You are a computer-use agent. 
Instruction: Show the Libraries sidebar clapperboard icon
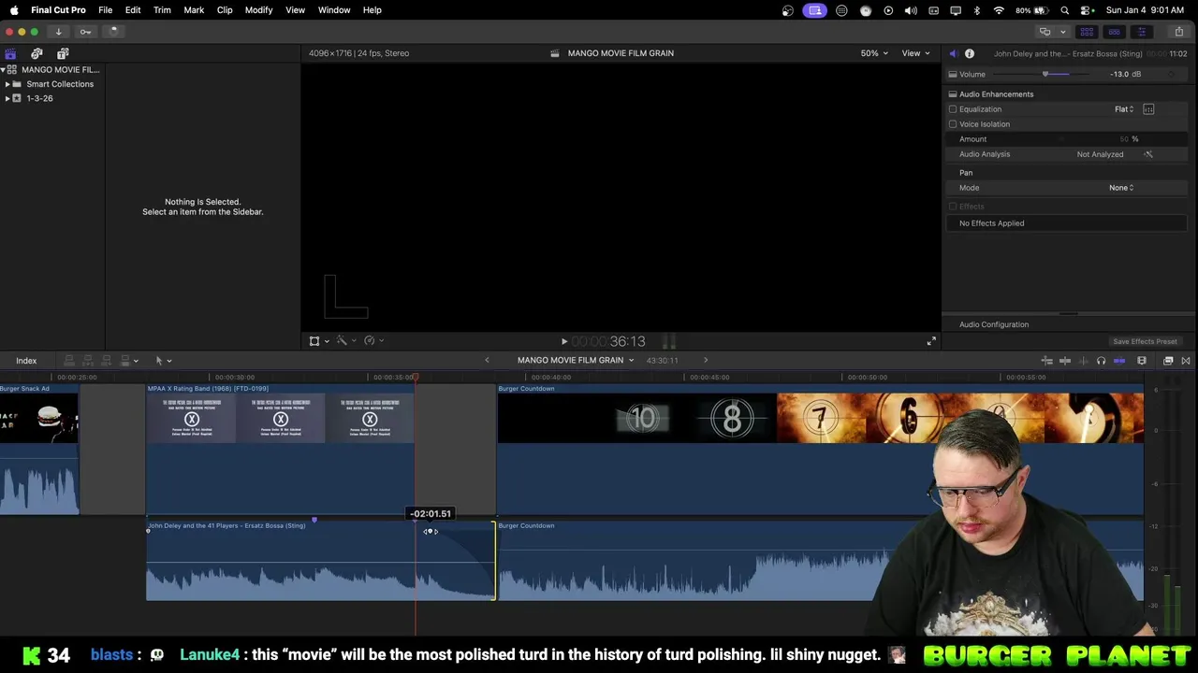point(10,53)
